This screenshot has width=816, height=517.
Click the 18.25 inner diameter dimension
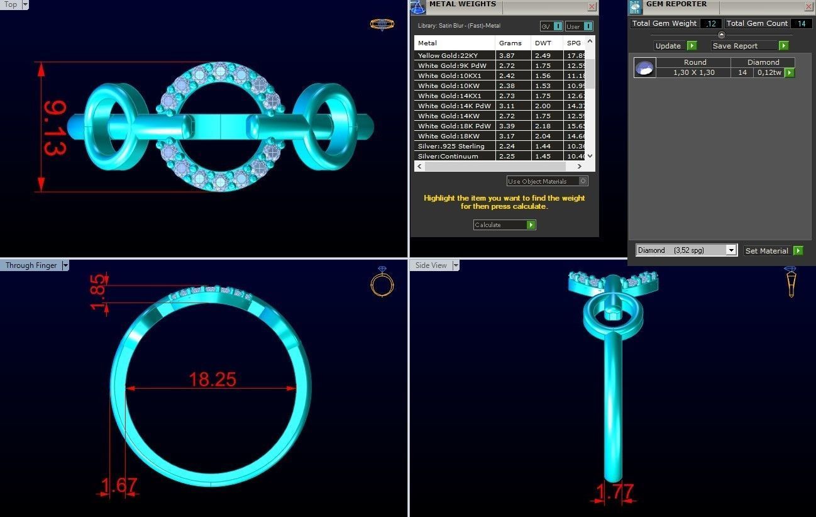(212, 379)
